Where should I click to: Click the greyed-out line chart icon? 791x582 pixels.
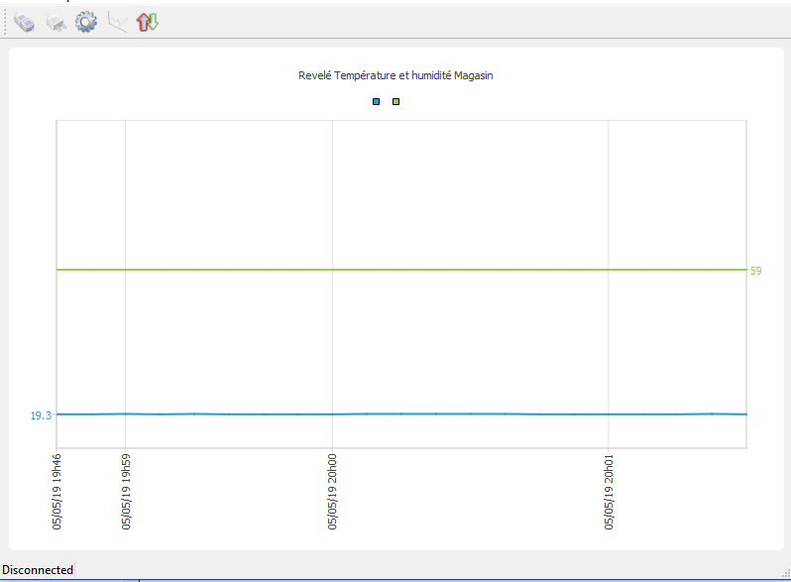click(x=117, y=22)
